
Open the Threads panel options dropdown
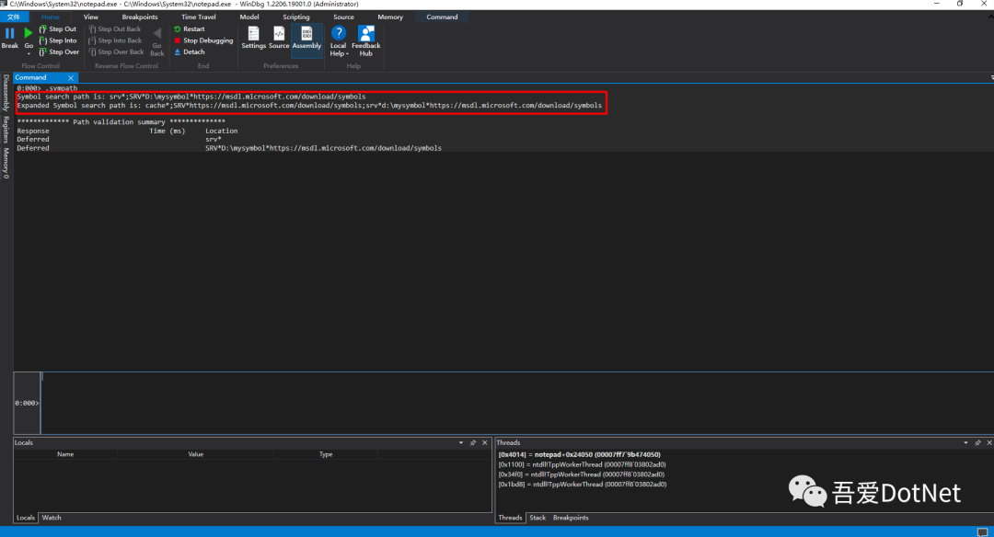coord(965,442)
